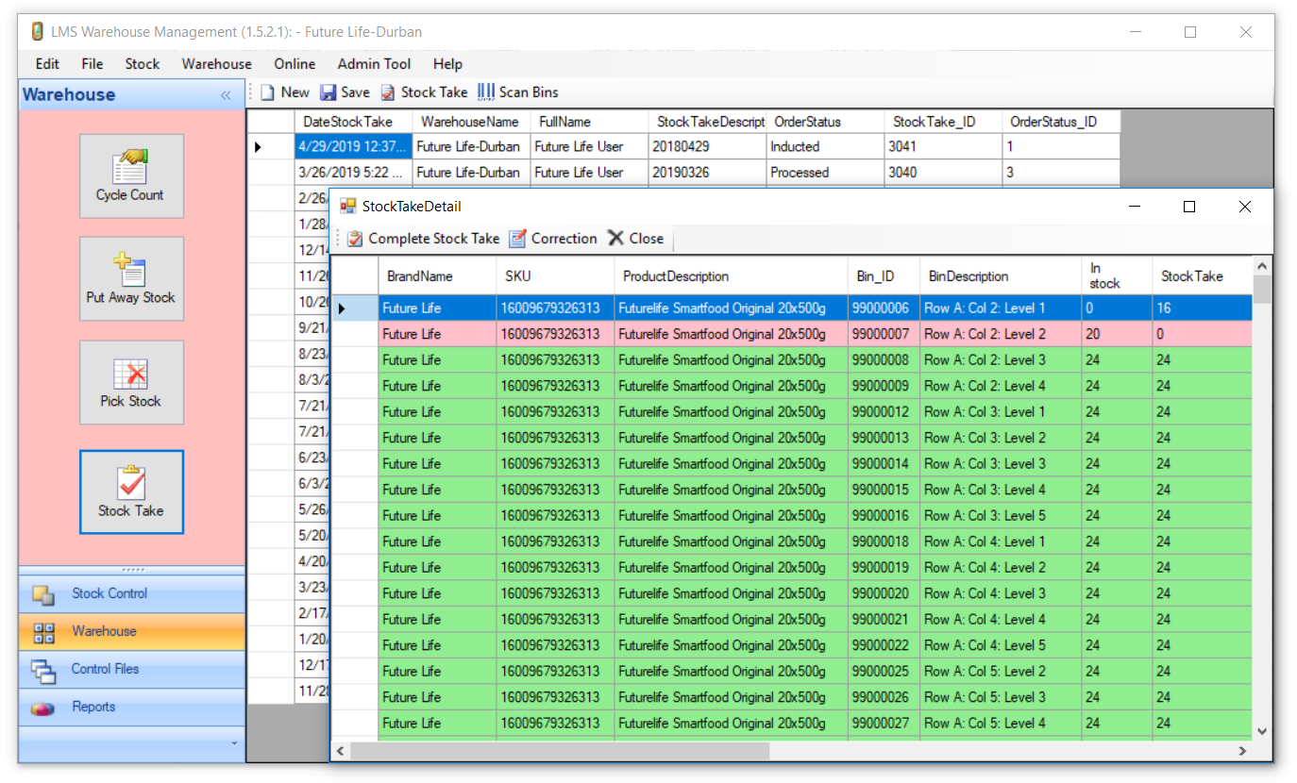
Task: Sort by StockTake_ID column header
Action: click(943, 122)
